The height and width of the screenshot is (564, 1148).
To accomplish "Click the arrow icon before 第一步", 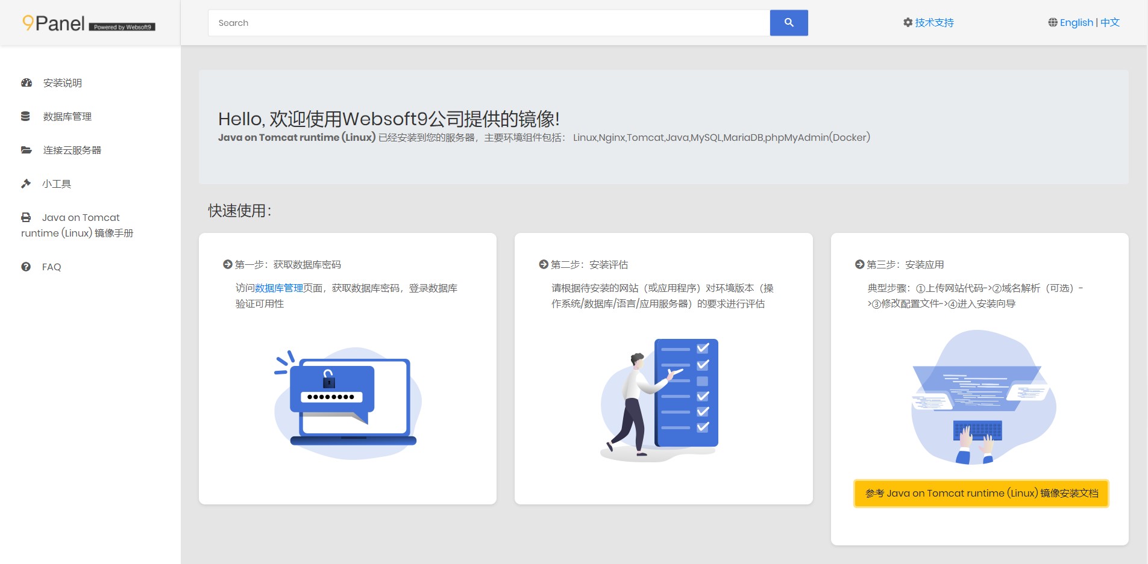I will [x=228, y=264].
